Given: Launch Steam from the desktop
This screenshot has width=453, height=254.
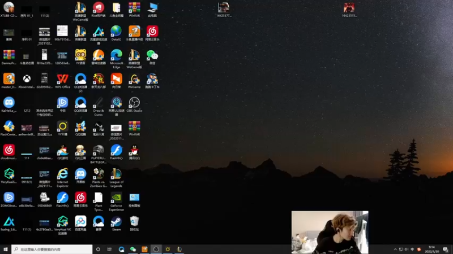Looking at the screenshot, I should tap(117, 223).
